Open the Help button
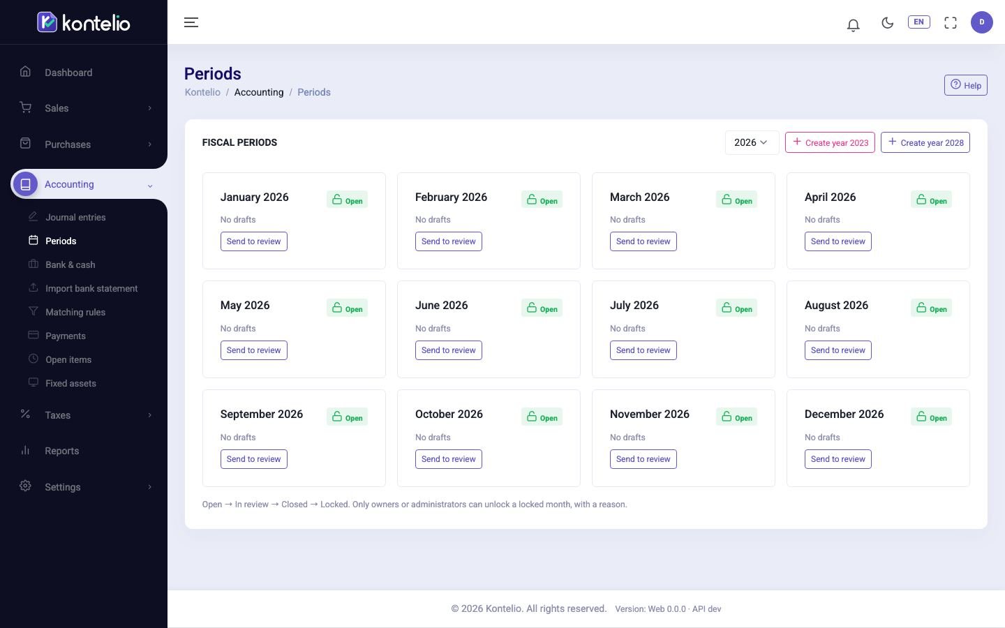The height and width of the screenshot is (628, 1005). tap(966, 85)
